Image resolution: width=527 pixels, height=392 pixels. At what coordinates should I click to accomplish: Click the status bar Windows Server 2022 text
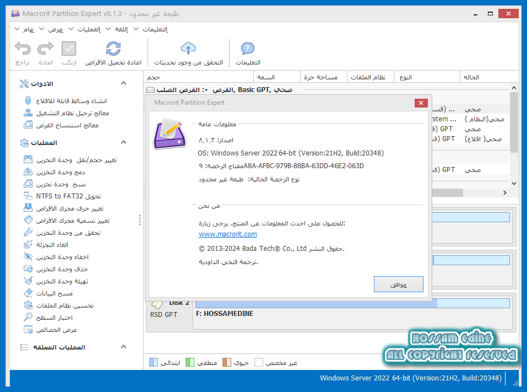point(410,378)
